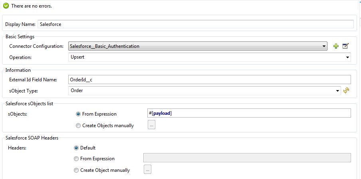361x179 pixels.
Task: Click the edit connector configuration icon
Action: coord(346,46)
